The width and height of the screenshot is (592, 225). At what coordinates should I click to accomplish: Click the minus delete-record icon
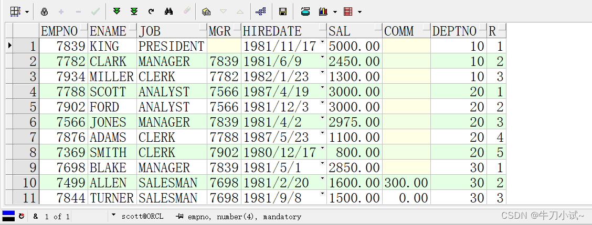[79, 12]
